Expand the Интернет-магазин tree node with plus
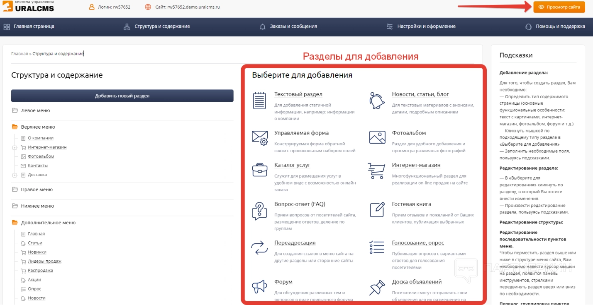 click(x=15, y=147)
